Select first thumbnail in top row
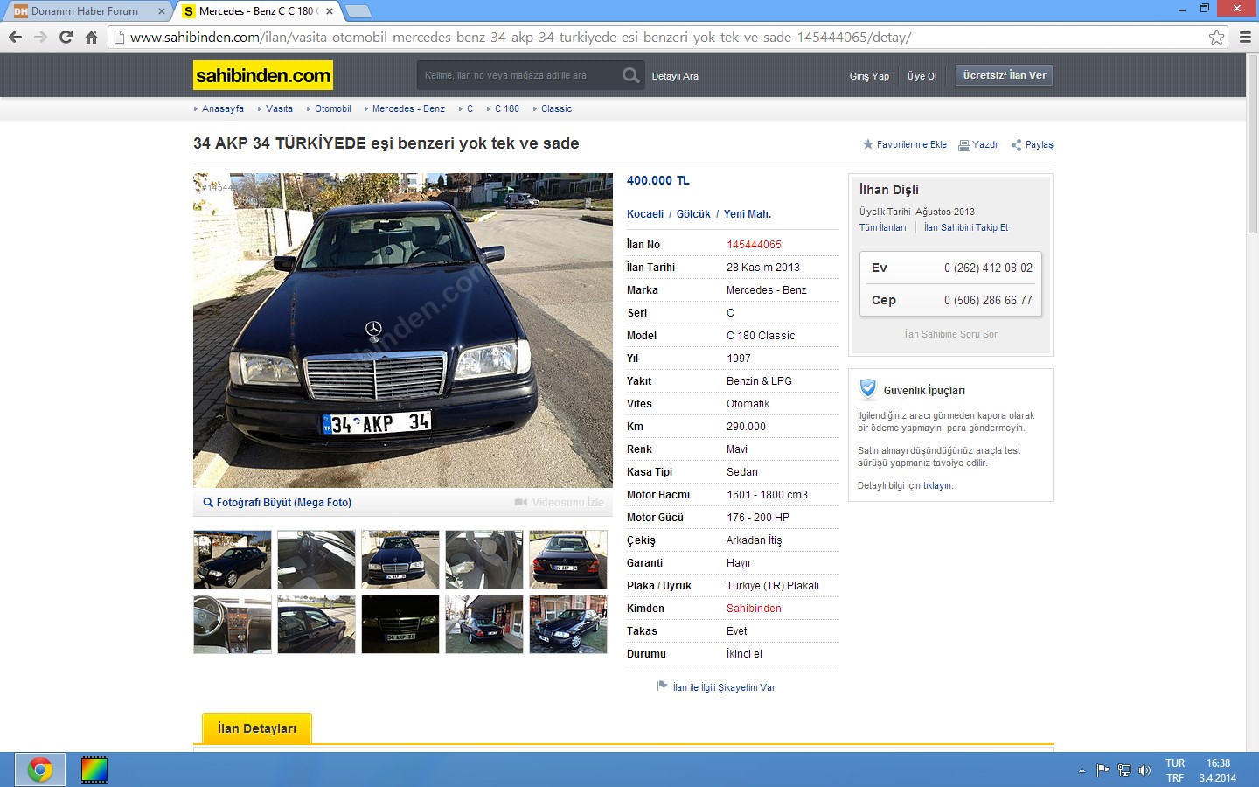 click(x=233, y=560)
